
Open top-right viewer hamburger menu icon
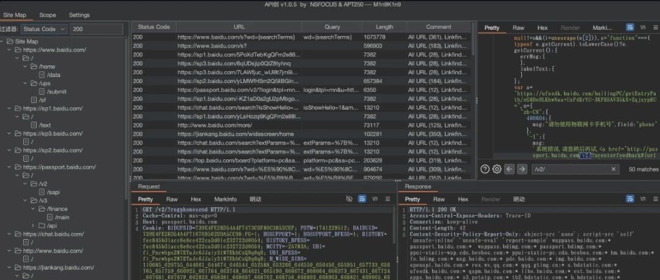coord(655,27)
